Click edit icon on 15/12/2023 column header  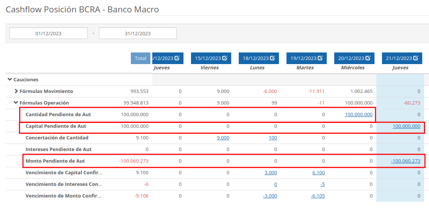point(225,58)
